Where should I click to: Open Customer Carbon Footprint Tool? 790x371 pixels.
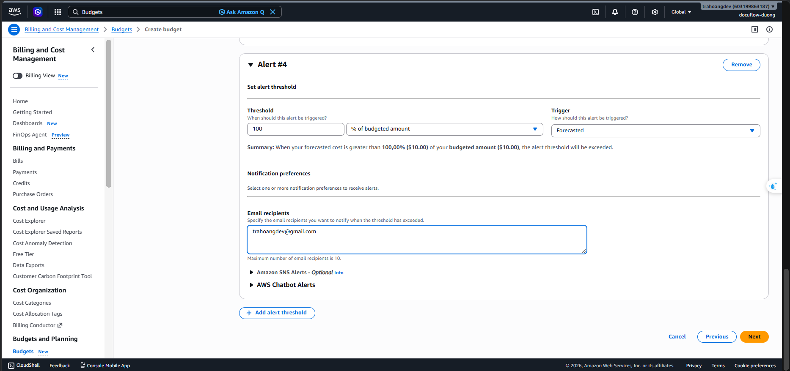tap(52, 276)
